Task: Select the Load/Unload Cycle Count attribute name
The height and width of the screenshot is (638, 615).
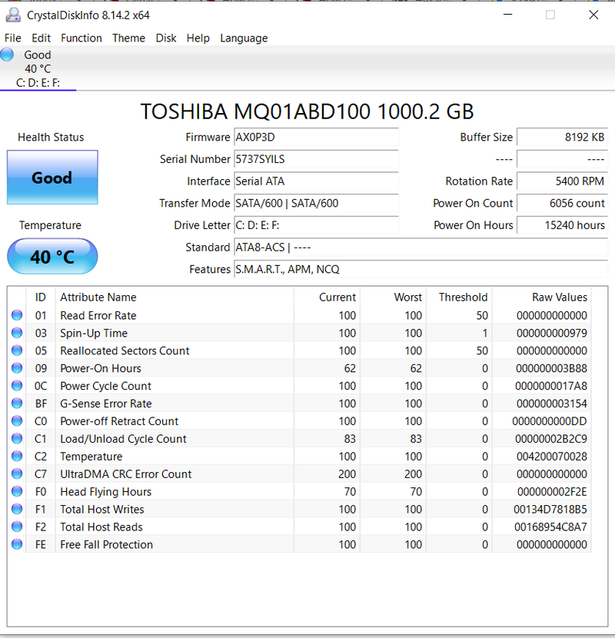Action: [123, 439]
